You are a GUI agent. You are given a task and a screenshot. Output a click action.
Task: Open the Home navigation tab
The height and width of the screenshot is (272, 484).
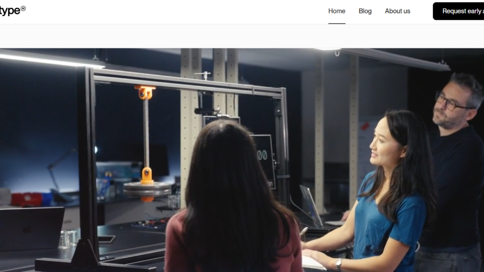tap(336, 11)
